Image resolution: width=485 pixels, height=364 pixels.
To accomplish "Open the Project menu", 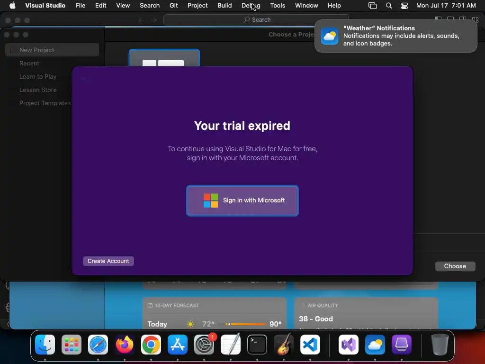I will pyautogui.click(x=198, y=6).
